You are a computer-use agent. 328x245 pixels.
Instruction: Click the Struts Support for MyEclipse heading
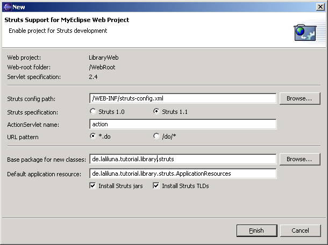[67, 20]
